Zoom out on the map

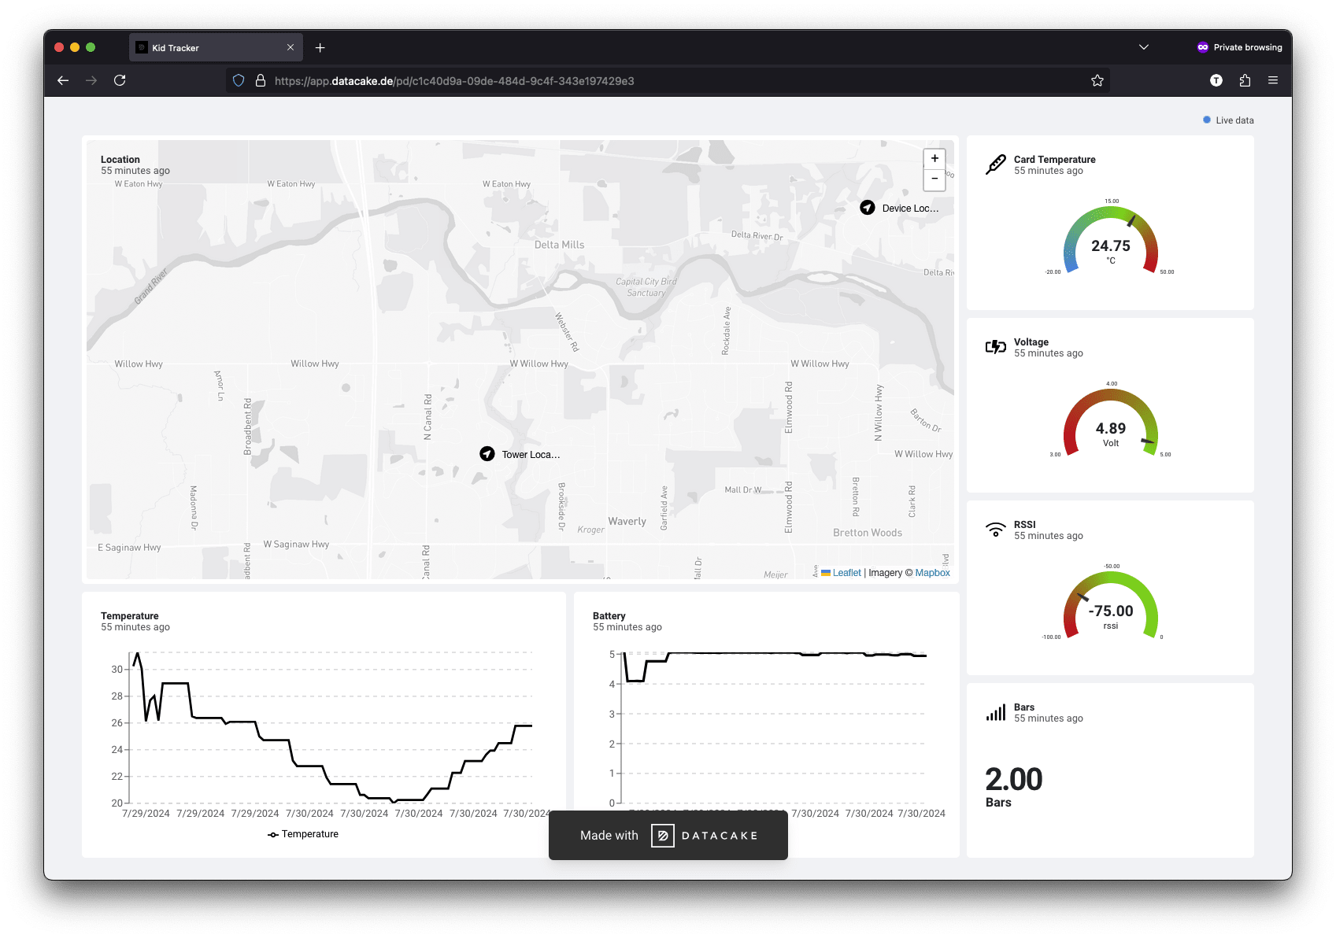934,179
